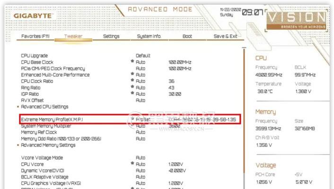Select BCLK Adaptive Voltage setting

tap(44, 177)
